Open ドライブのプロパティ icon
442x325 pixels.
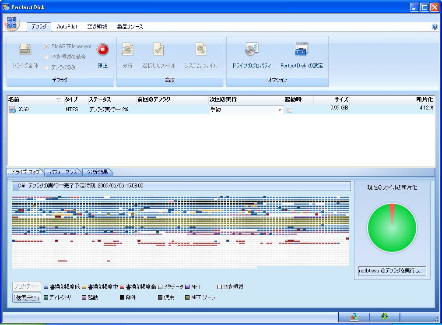252,49
